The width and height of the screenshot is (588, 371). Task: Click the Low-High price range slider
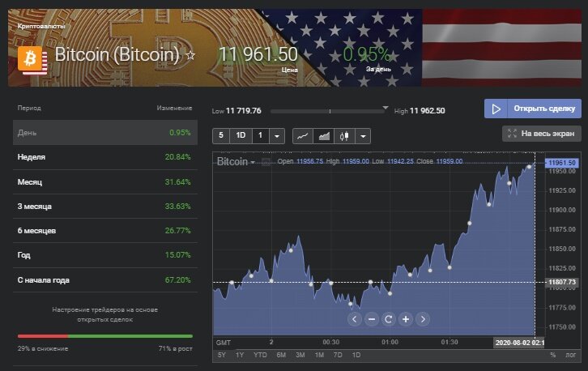click(x=329, y=110)
